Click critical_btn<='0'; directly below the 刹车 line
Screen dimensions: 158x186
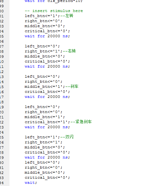click(47, 92)
